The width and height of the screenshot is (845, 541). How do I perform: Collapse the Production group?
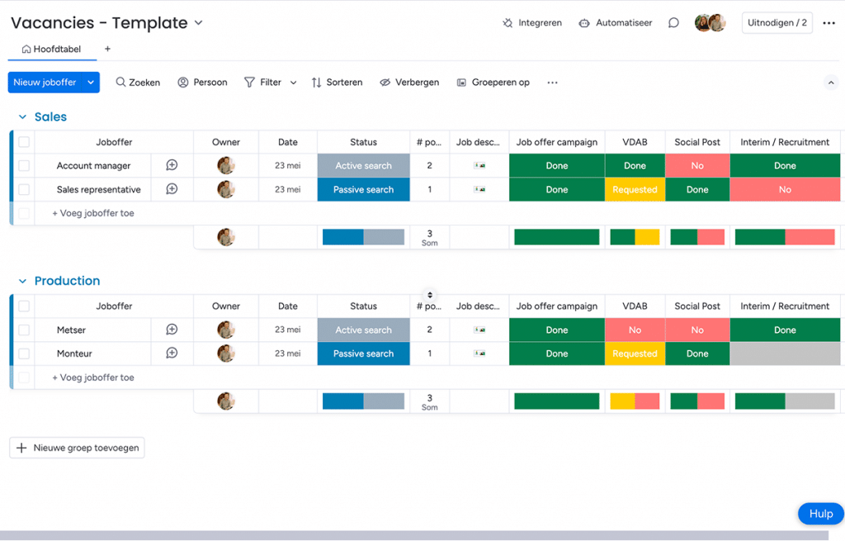[x=22, y=281]
